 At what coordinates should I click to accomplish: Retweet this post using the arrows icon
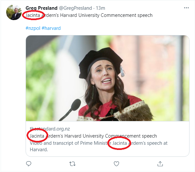[x=73, y=163]
